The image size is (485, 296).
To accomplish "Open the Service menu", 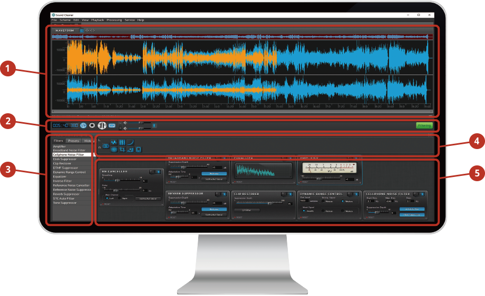I will coord(130,20).
